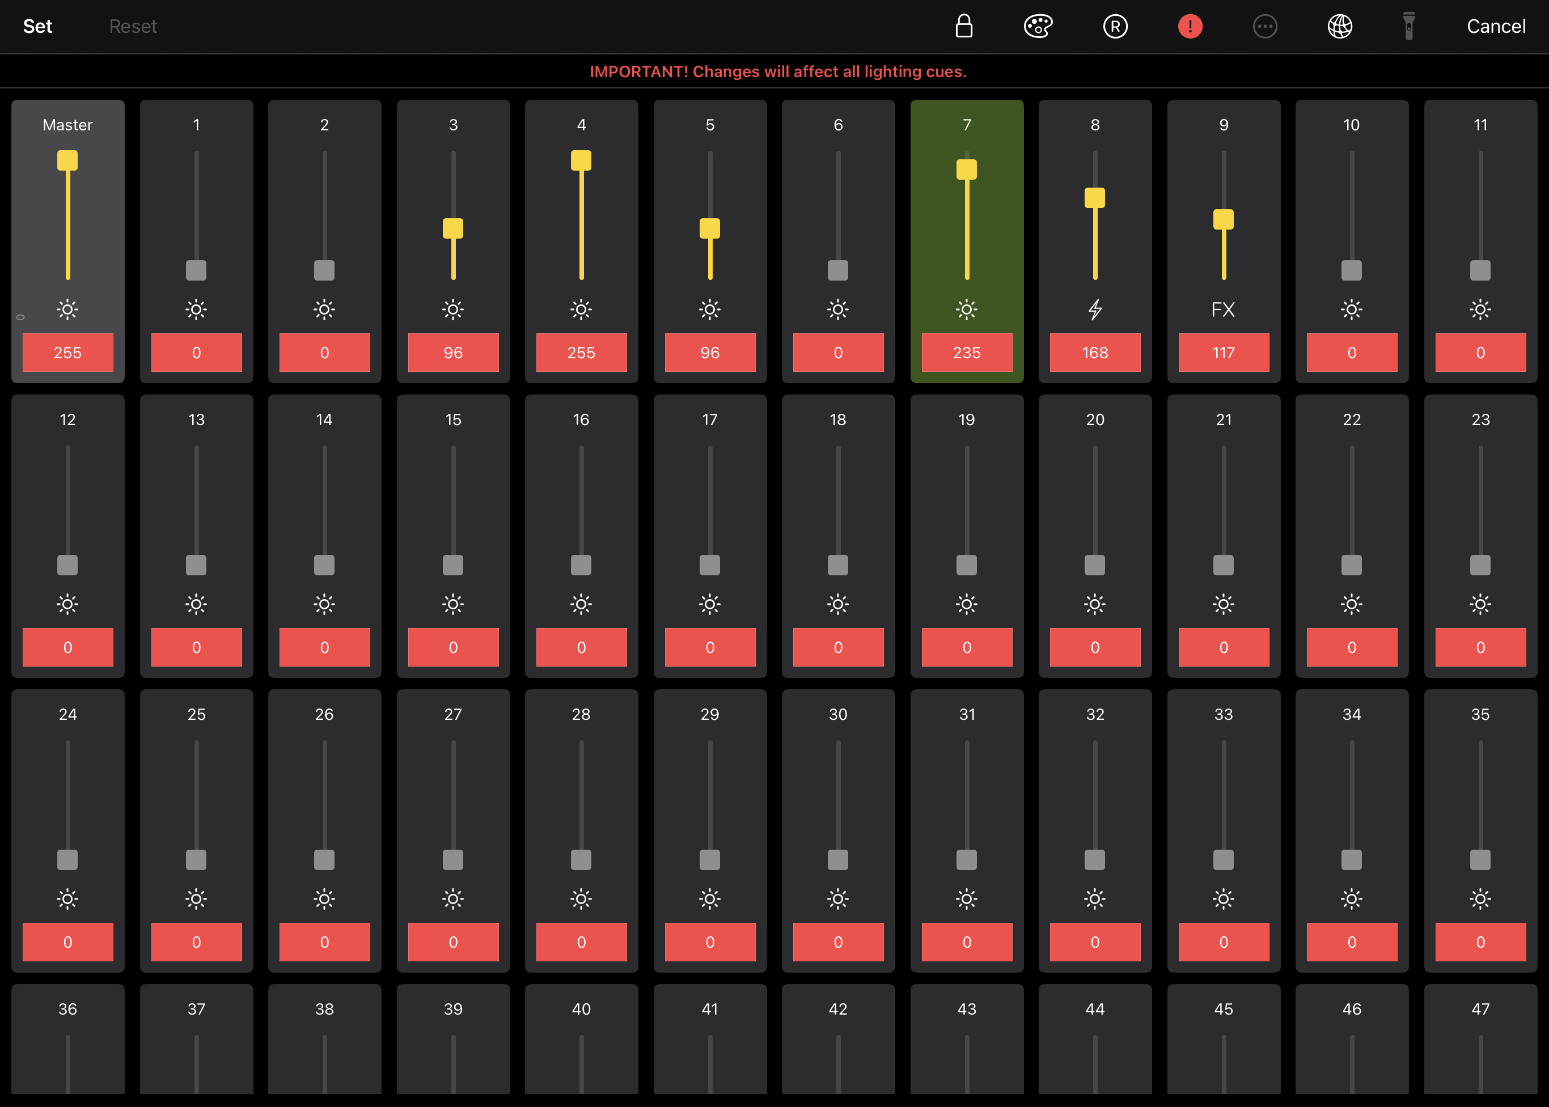Click the channel 3 value box 96
Image resolution: width=1549 pixels, height=1107 pixels.
click(452, 353)
